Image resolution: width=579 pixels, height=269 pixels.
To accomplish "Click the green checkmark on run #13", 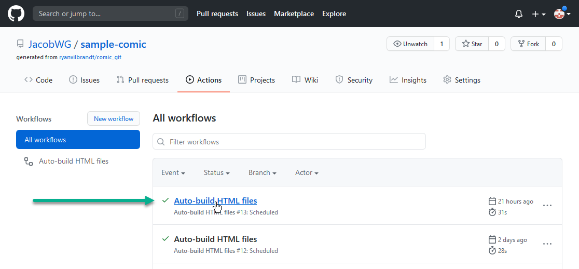I will click(166, 200).
